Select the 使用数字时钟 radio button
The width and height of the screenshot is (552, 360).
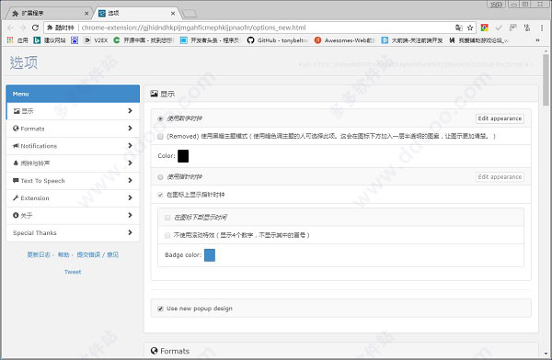[x=160, y=118]
